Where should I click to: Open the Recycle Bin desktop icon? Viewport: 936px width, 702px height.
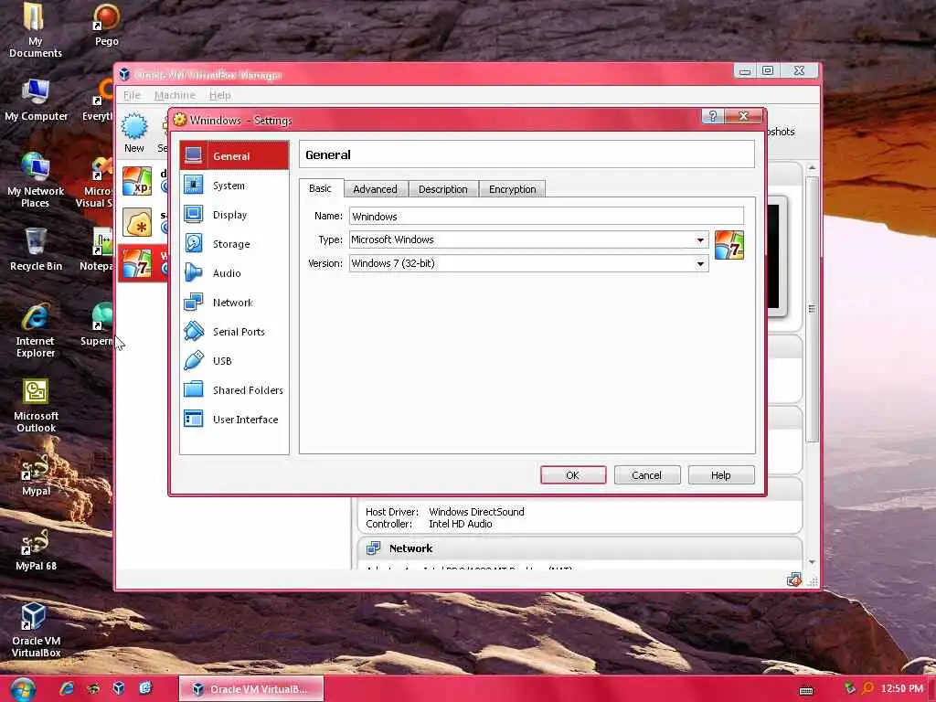36,250
